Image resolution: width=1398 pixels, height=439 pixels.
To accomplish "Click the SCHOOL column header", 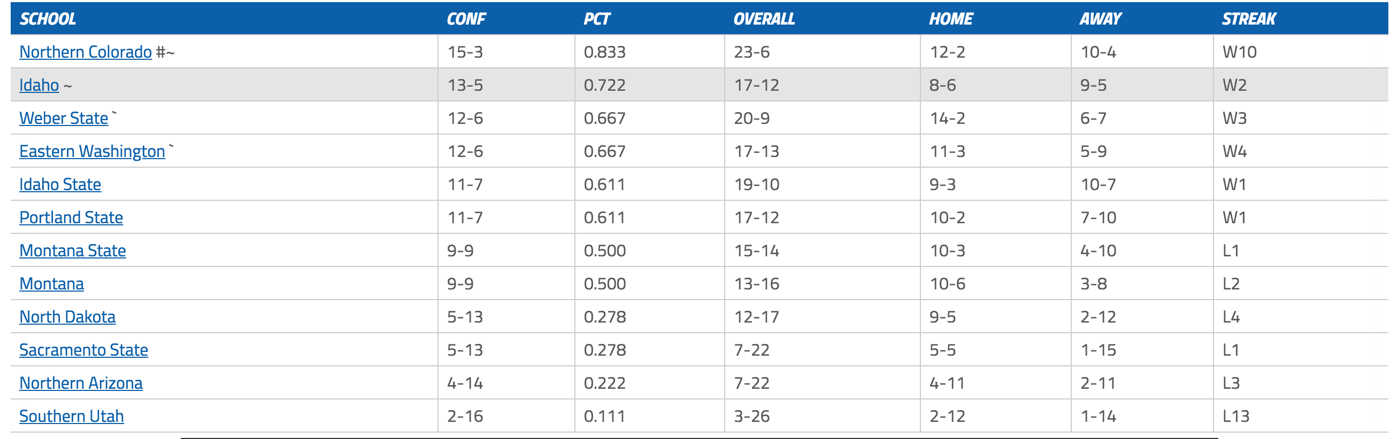I will pyautogui.click(x=48, y=19).
